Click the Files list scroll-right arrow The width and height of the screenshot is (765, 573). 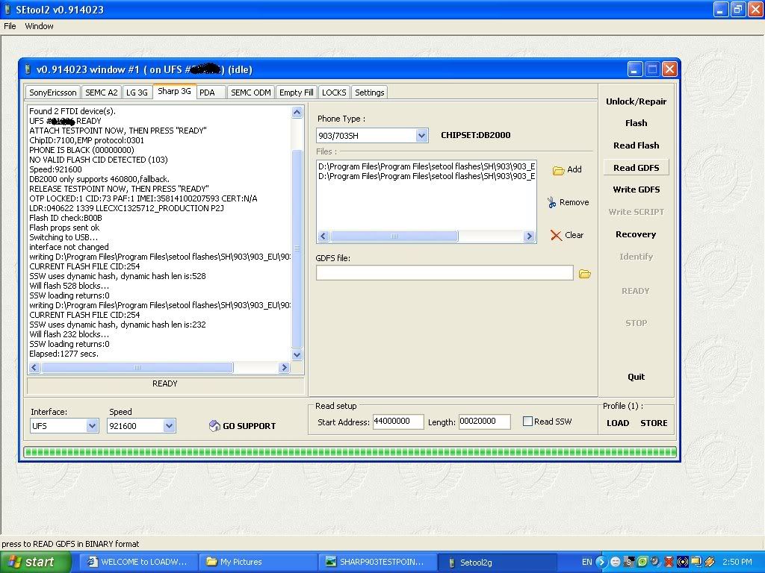click(529, 237)
